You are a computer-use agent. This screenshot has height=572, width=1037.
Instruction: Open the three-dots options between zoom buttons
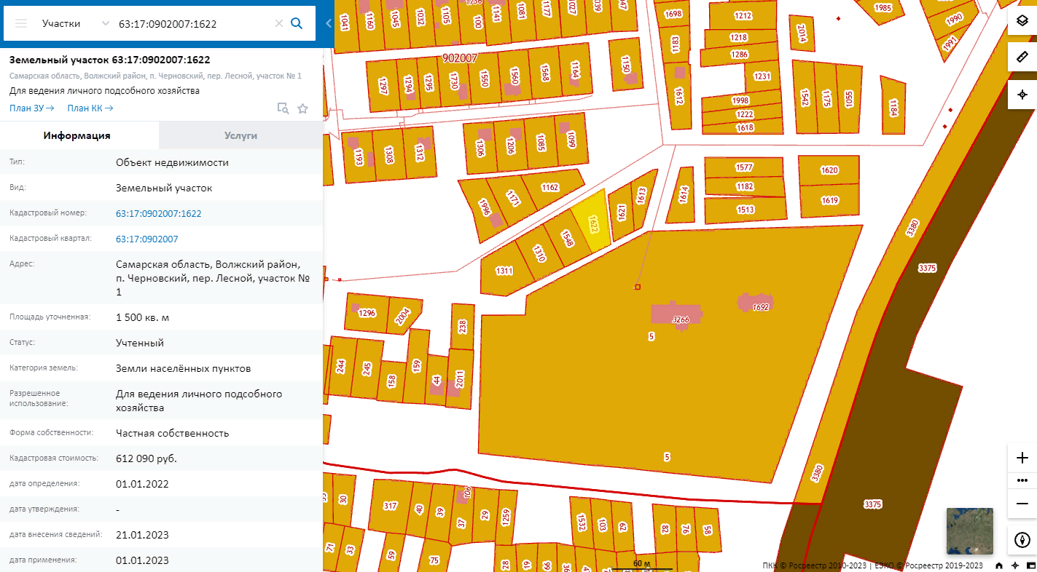point(1022,480)
